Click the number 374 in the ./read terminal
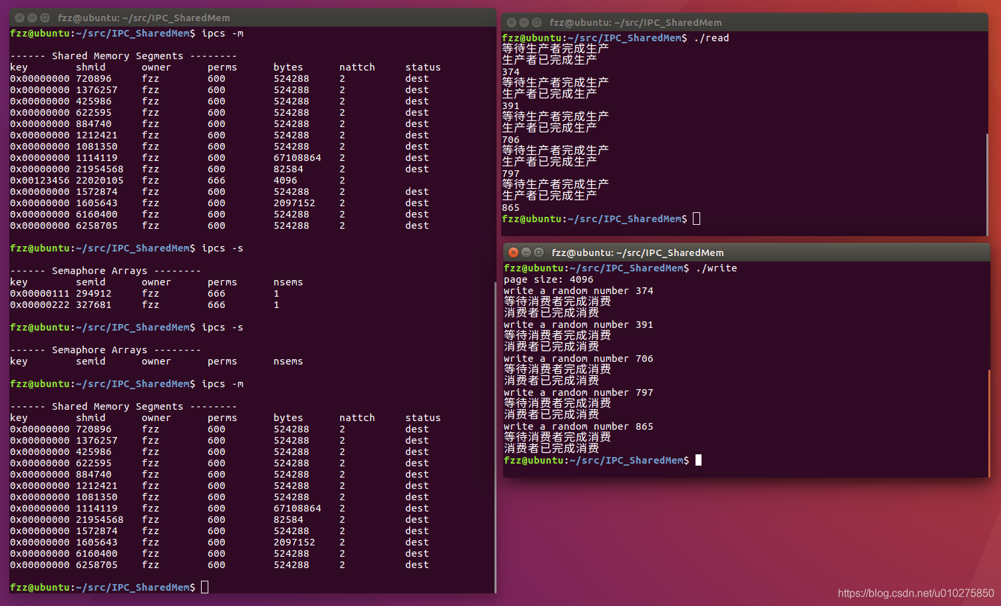Image resolution: width=1001 pixels, height=606 pixels. 510,72
